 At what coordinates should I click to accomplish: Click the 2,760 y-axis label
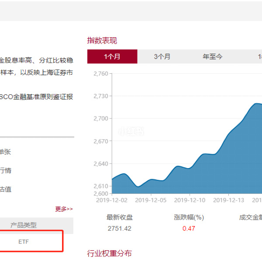[x=100, y=73]
